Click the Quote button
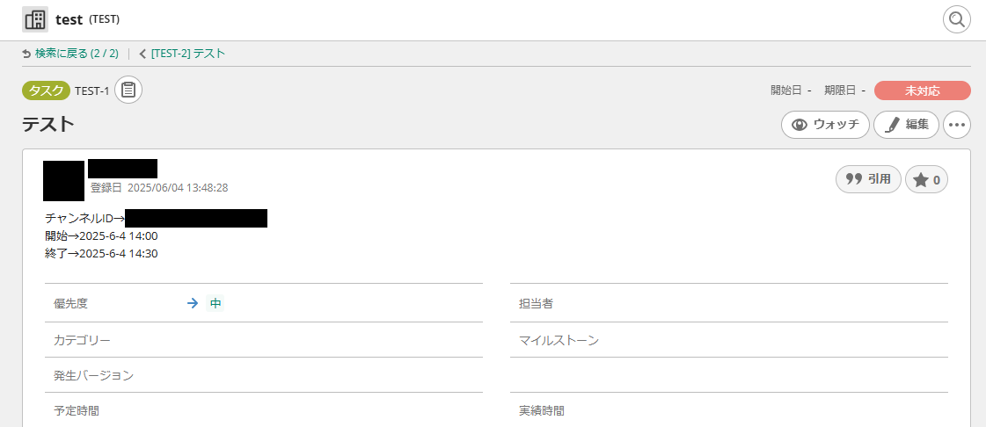 point(868,179)
